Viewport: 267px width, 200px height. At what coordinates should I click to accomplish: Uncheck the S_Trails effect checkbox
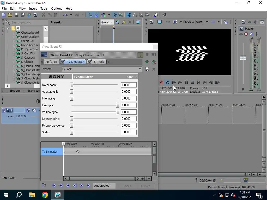point(90,61)
